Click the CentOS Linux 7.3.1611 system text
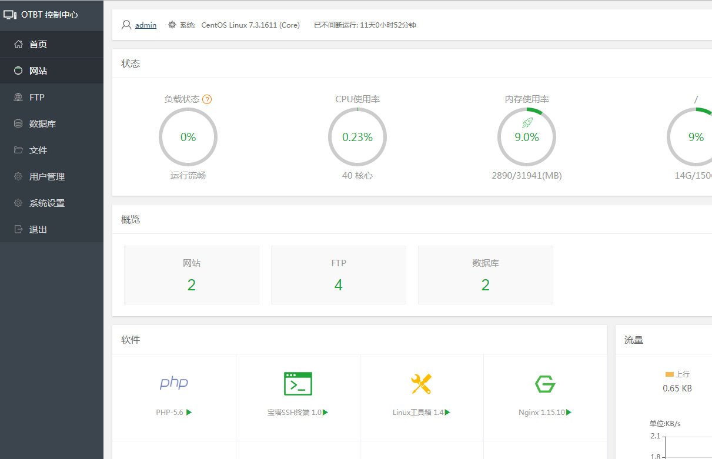Screen dimensions: 712x459 coord(250,25)
